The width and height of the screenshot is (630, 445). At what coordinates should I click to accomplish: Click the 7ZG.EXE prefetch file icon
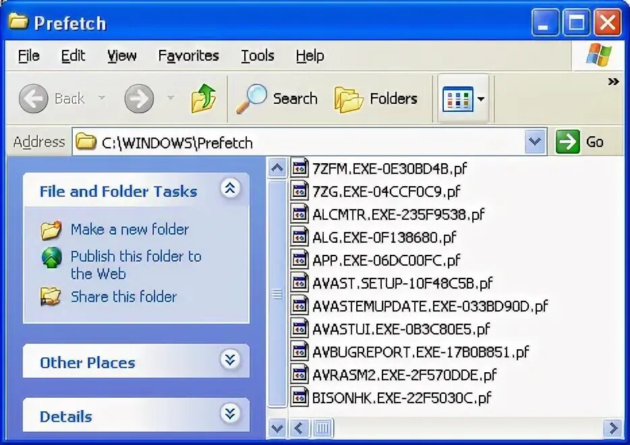point(299,191)
